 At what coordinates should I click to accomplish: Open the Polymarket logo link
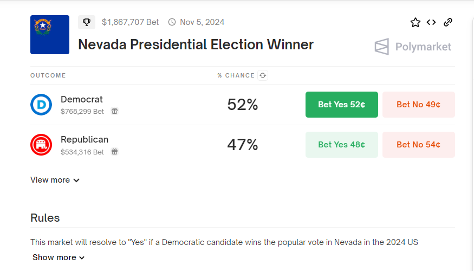(x=413, y=47)
